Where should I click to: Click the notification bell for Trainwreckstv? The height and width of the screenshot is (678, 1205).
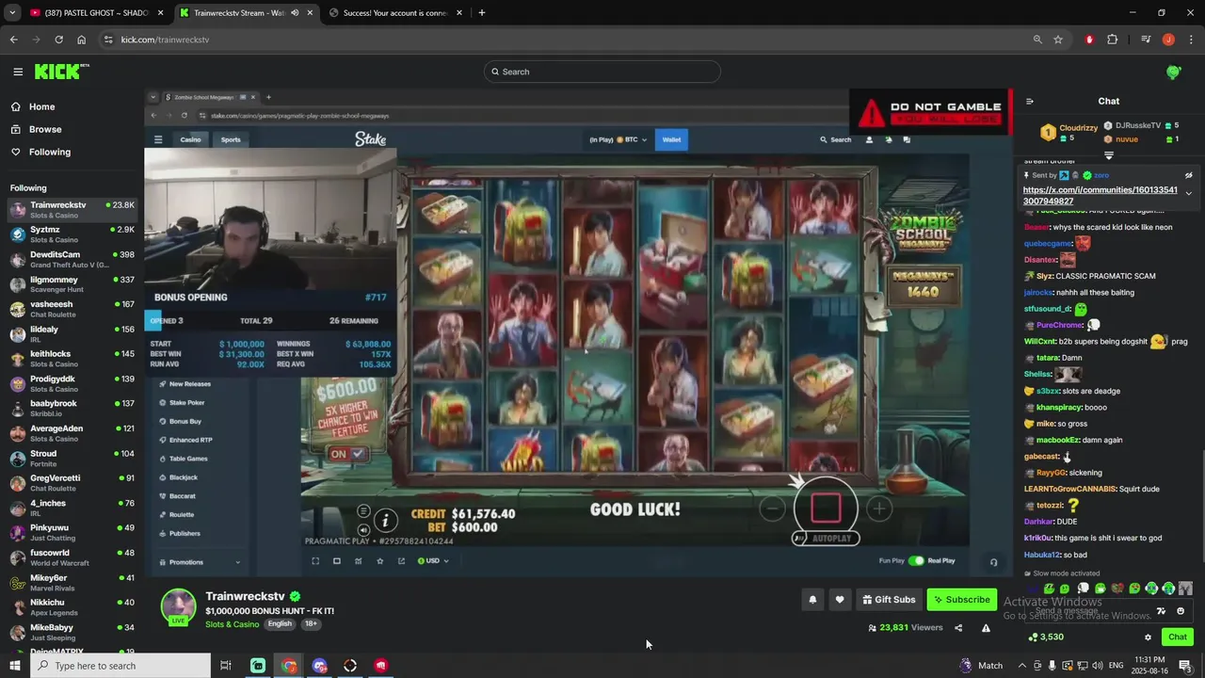[x=812, y=600]
